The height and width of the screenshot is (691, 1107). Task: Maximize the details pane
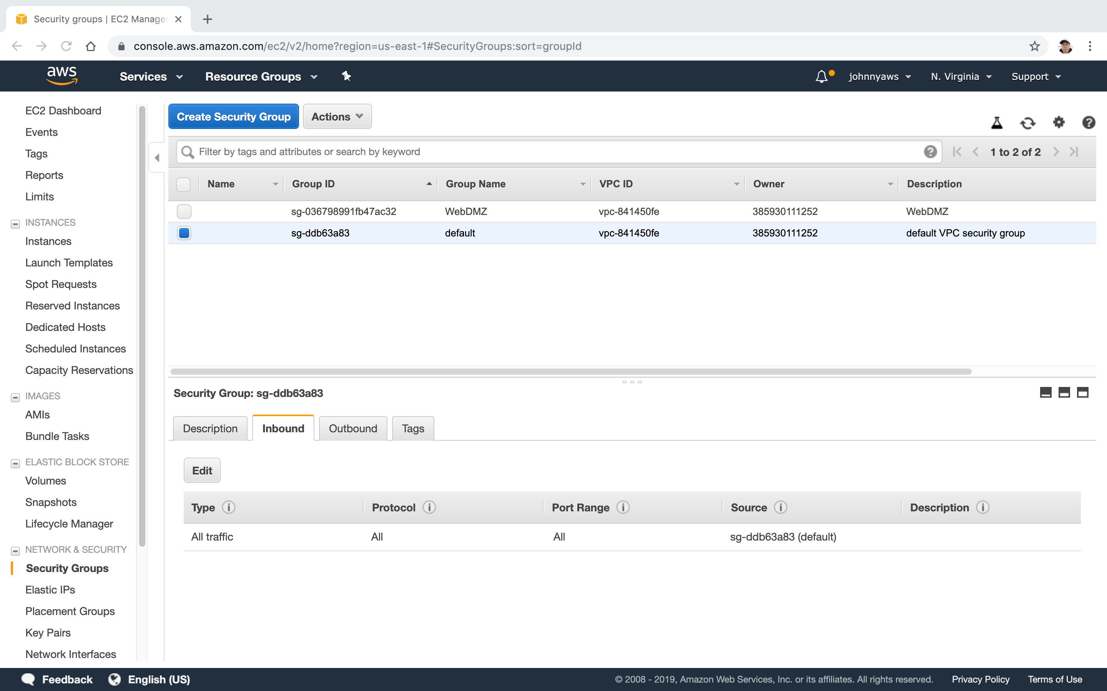pos(1083,393)
